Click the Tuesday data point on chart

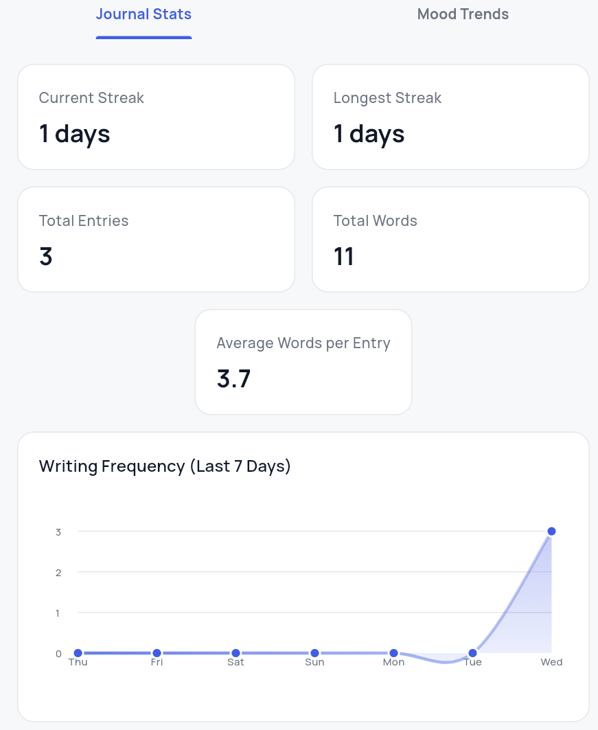click(472, 653)
